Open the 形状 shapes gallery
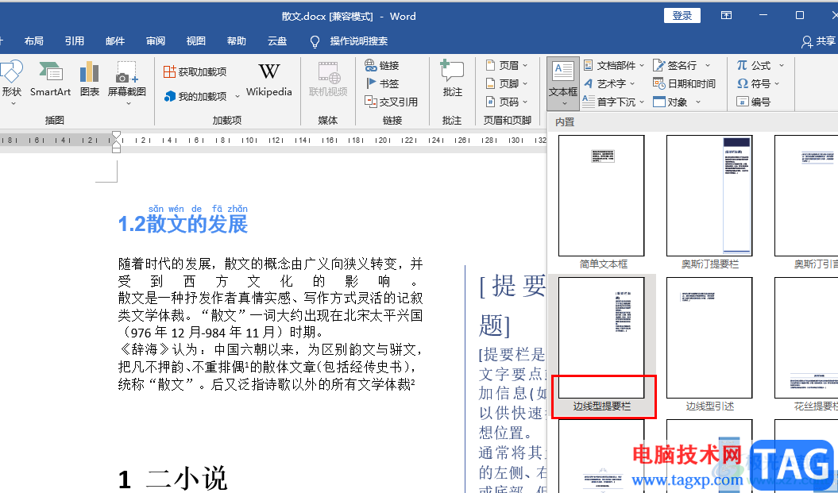Screen dimensions: 838x493 11,83
